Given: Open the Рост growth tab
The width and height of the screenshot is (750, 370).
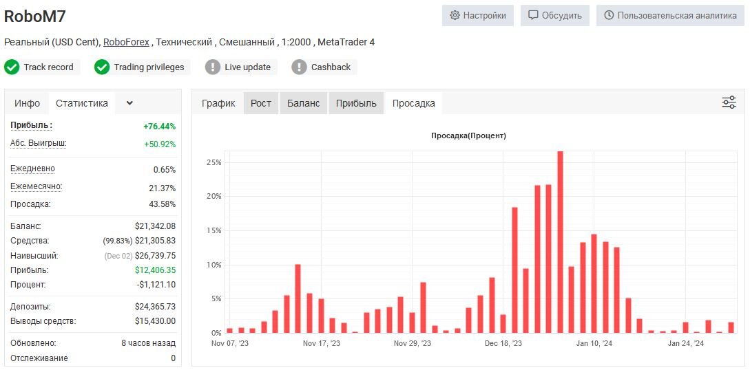Looking at the screenshot, I should tap(261, 103).
